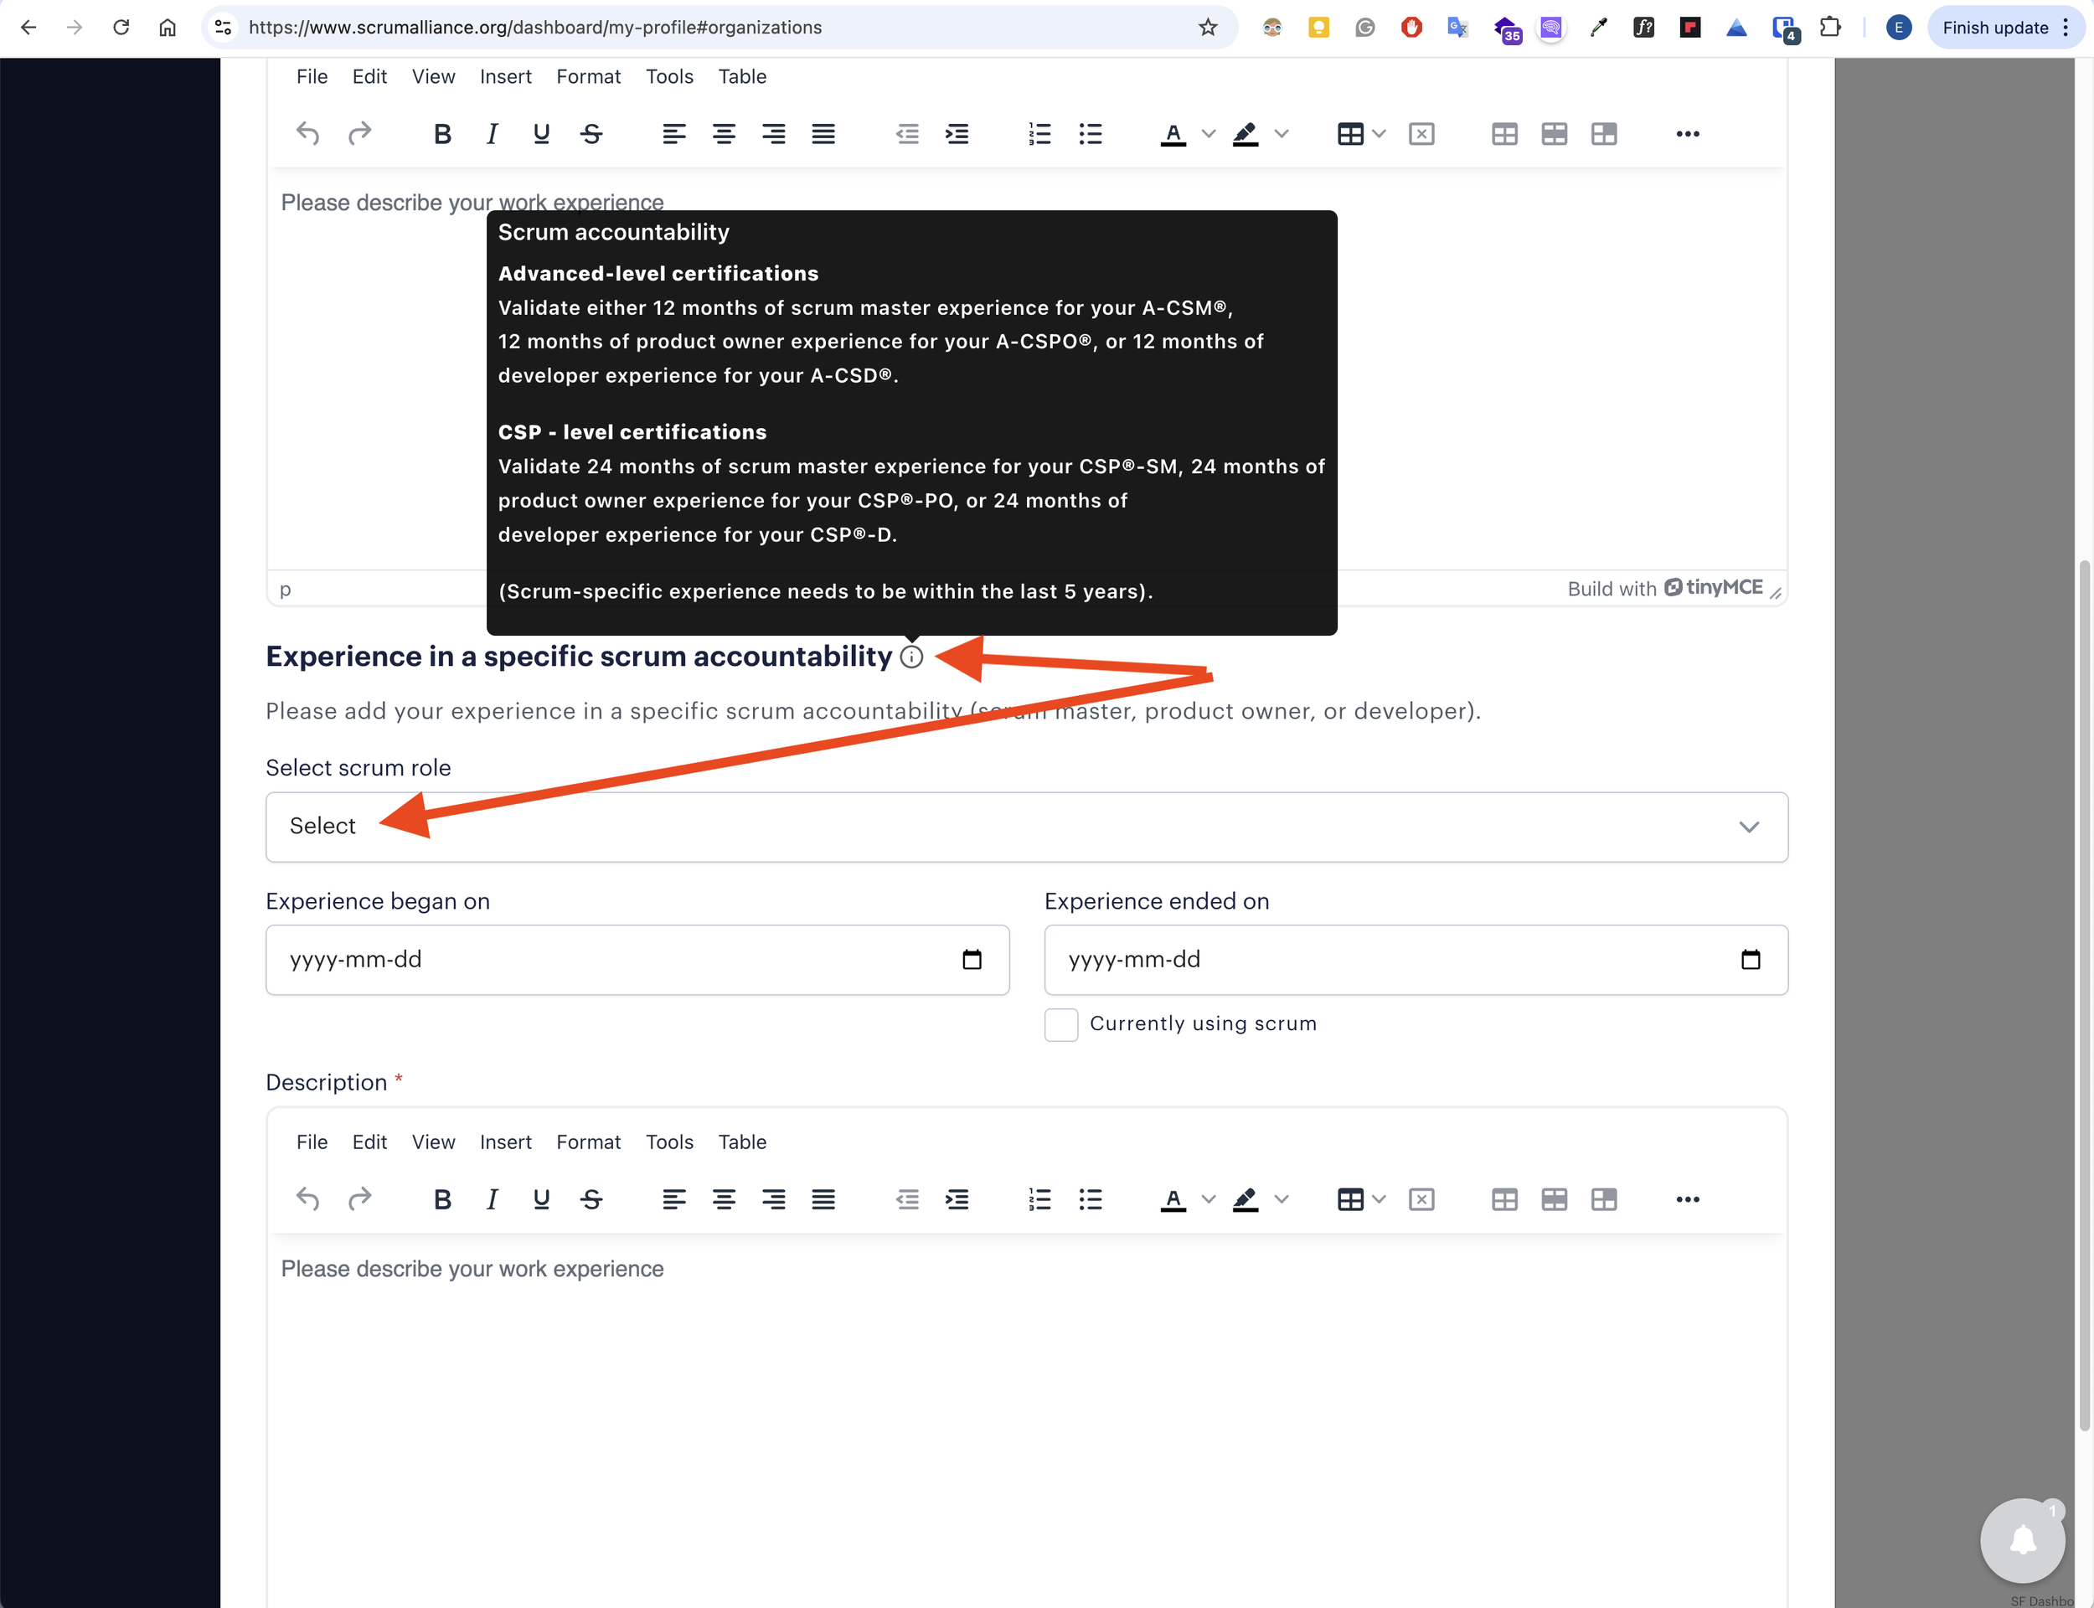Click increase indent icon in top editor
This screenshot has height=1608, width=2094.
click(x=957, y=134)
